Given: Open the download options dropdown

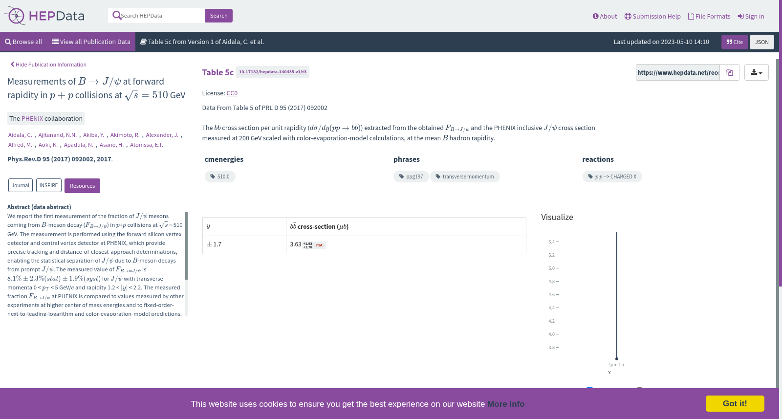Looking at the screenshot, I should [x=756, y=72].
